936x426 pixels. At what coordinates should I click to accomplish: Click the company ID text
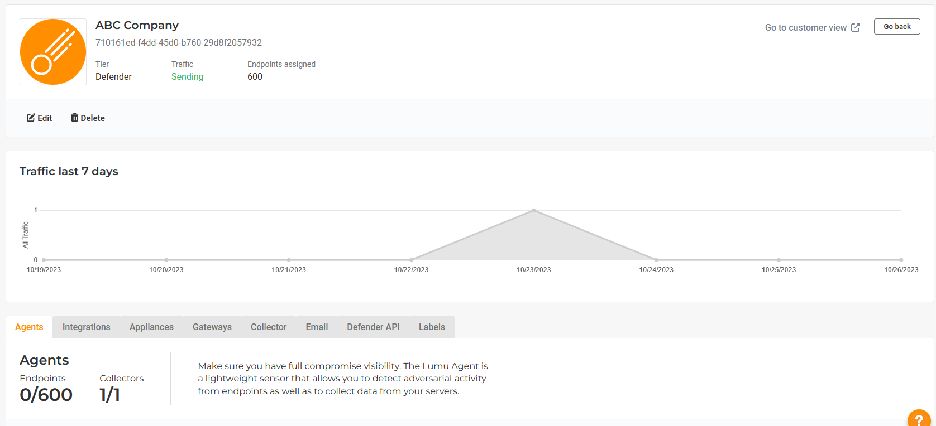click(x=179, y=42)
